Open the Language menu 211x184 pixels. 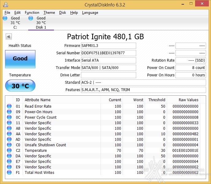[90, 13]
